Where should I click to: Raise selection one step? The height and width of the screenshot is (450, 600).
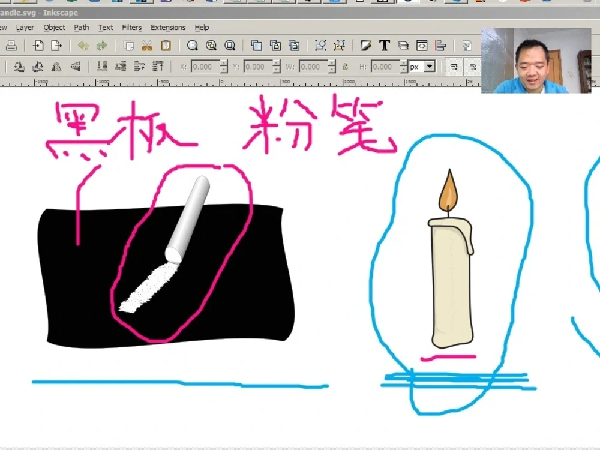point(139,67)
